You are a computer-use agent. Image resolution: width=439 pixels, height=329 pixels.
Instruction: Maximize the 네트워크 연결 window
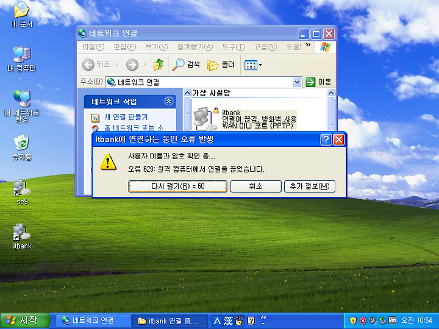pyautogui.click(x=316, y=34)
